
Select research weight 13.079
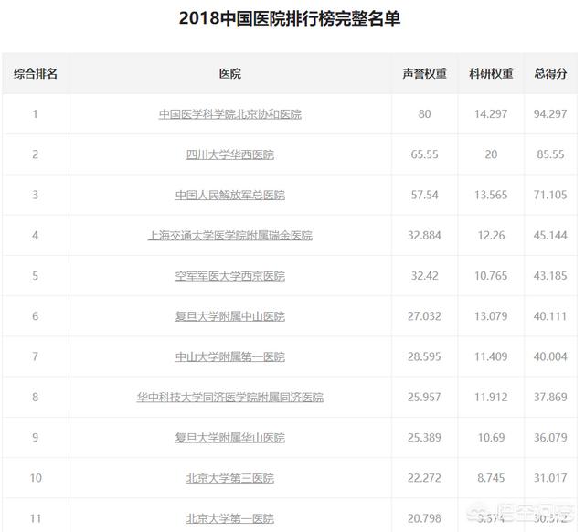[x=491, y=316]
